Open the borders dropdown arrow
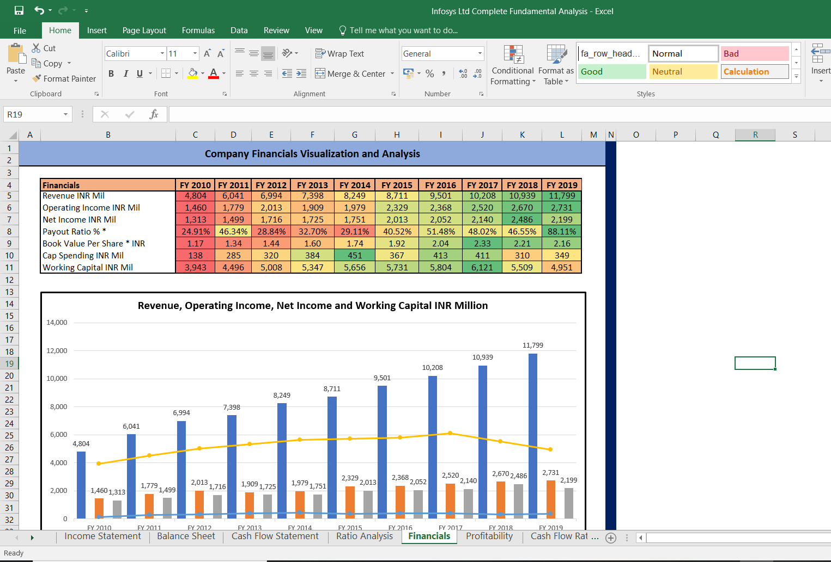The image size is (831, 562). [177, 73]
